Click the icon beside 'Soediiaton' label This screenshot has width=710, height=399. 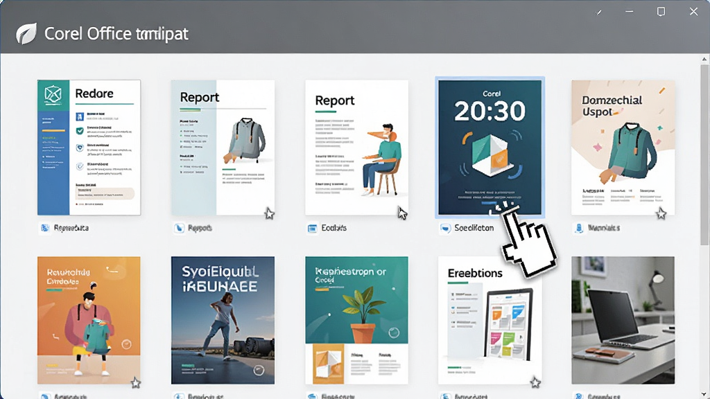pyautogui.click(x=445, y=228)
